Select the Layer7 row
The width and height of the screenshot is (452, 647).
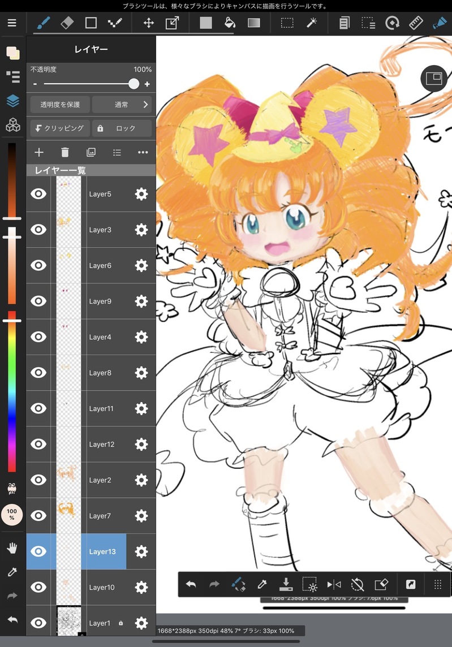coord(91,515)
